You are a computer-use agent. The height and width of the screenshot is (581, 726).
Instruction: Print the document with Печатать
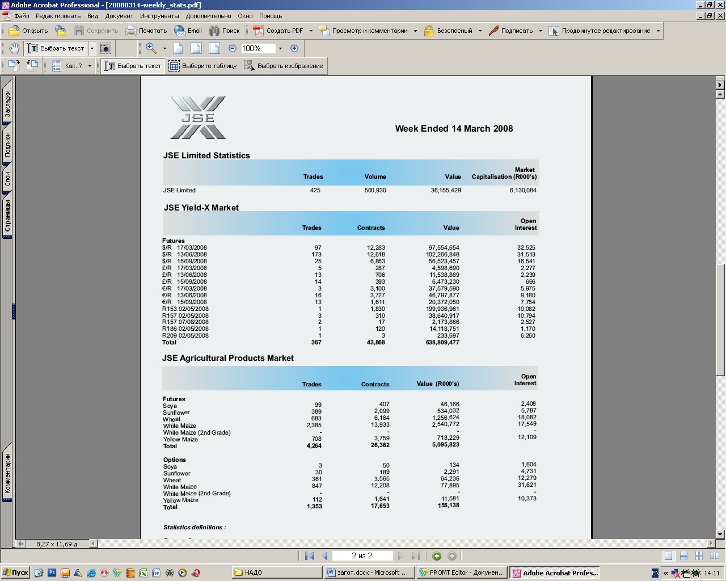[146, 31]
